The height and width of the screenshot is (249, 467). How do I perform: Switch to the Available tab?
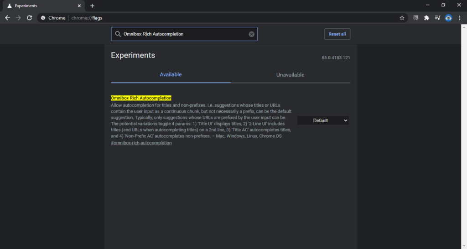coord(171,74)
